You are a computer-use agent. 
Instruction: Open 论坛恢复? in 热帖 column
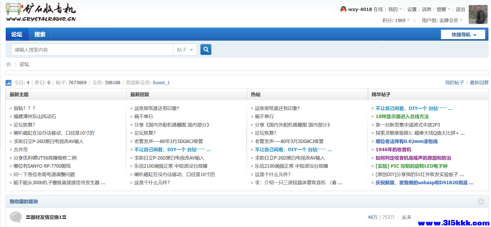click(265, 133)
